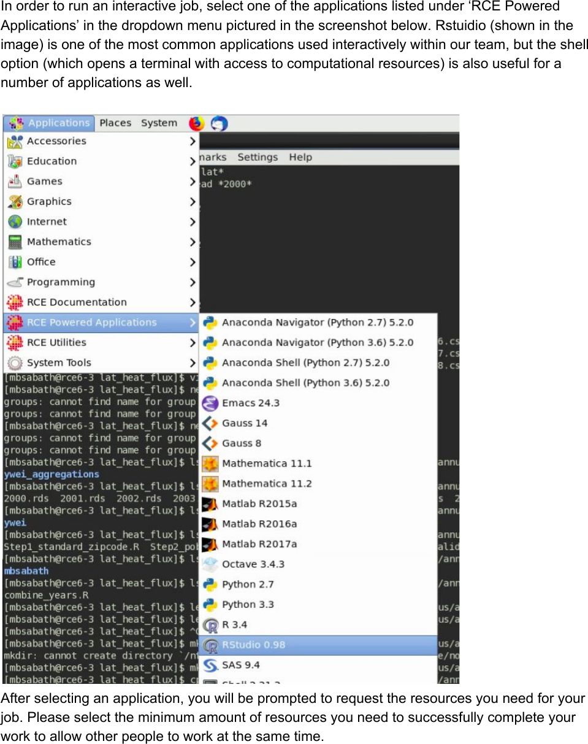This screenshot has width=588, height=744.
Task: Launch Matlab R2017a
Action: click(x=318, y=545)
